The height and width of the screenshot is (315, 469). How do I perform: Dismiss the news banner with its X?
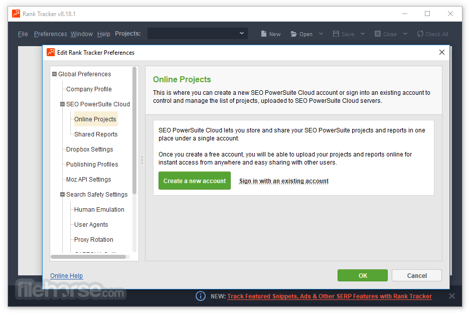pos(451,296)
